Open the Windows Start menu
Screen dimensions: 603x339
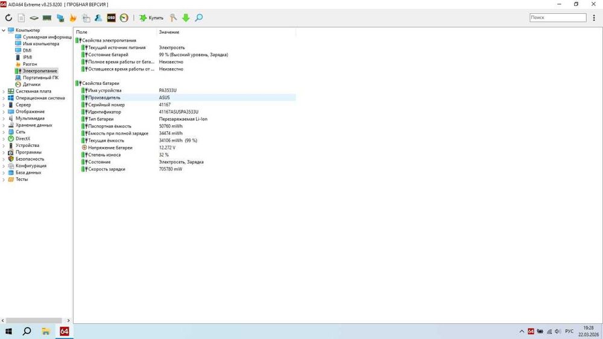[x=8, y=331]
